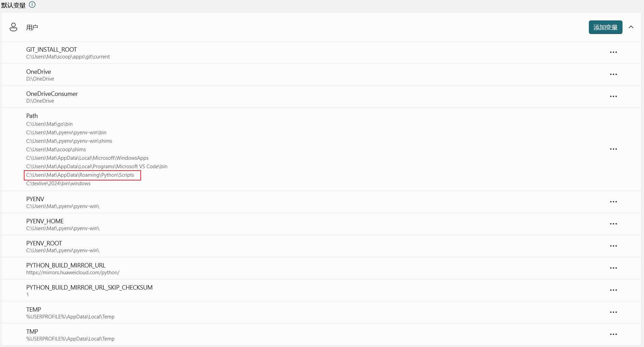The width and height of the screenshot is (644, 347).
Task: Open more options for PYENV_HOME
Action: pos(613,224)
